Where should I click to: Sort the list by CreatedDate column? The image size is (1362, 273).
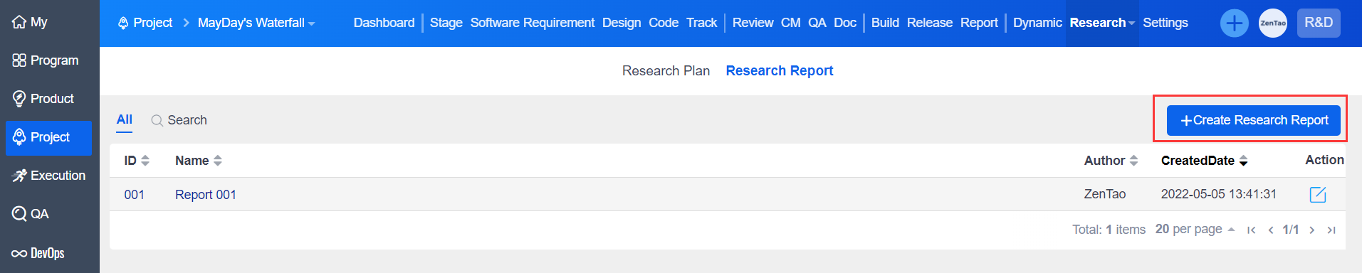point(1205,161)
